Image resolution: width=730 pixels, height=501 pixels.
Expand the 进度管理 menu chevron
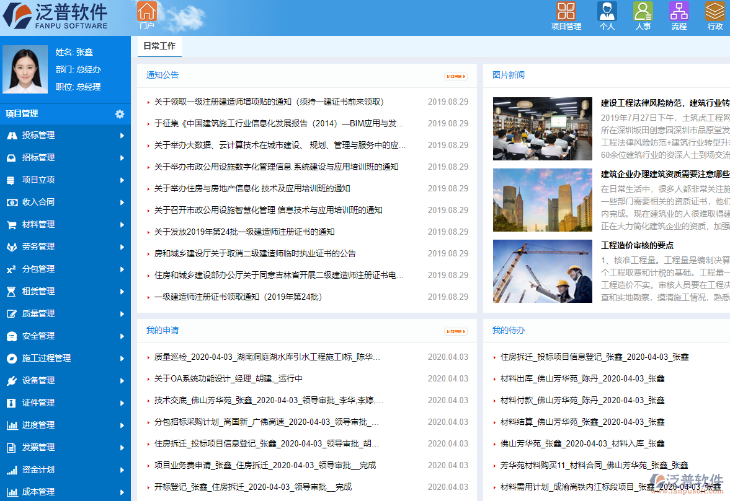(x=123, y=425)
